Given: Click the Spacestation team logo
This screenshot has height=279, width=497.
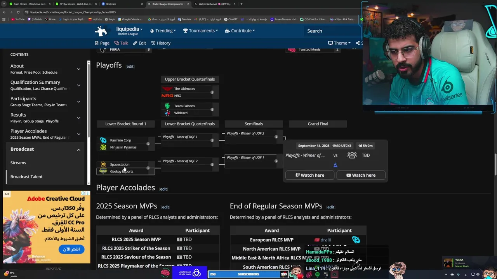Looking at the screenshot, I should coord(103,164).
